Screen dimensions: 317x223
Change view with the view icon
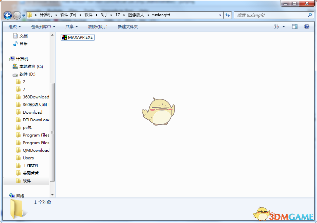point(276,27)
